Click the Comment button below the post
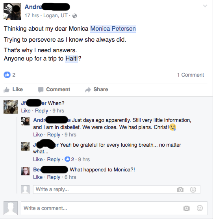213x219 pixels. [54, 90]
